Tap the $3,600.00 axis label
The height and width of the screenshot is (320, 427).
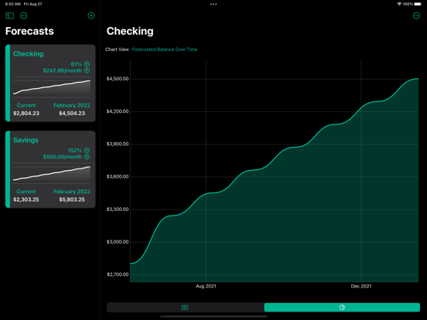point(118,176)
